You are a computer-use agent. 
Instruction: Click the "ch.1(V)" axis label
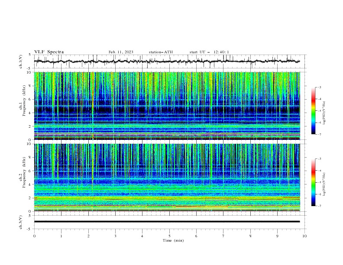click(21, 61)
